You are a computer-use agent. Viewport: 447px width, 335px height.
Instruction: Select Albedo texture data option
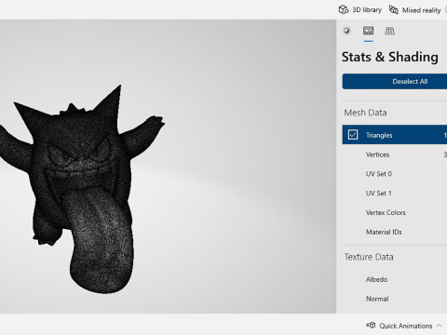coord(395,279)
